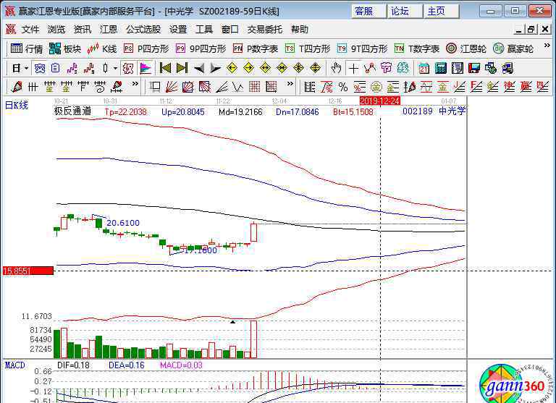Jump to the last bar icon
The image size is (556, 403).
pos(182,68)
